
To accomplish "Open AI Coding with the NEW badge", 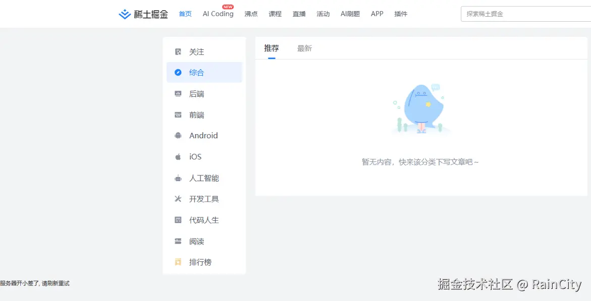I will (x=218, y=14).
